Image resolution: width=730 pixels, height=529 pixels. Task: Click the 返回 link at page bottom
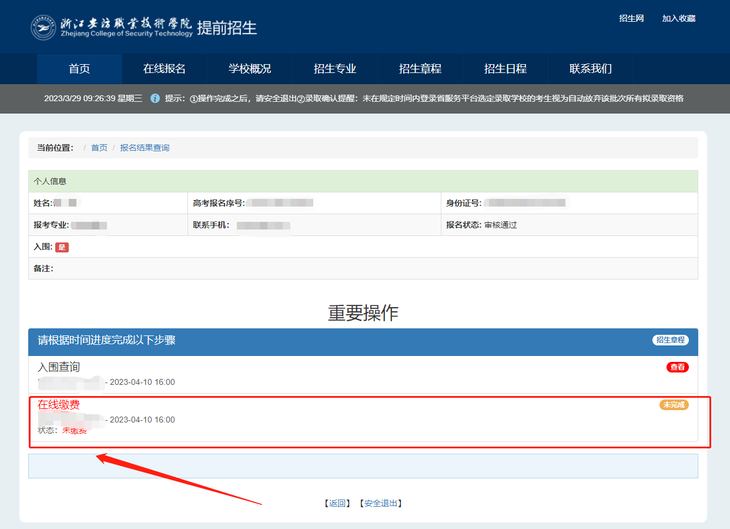coord(337,503)
